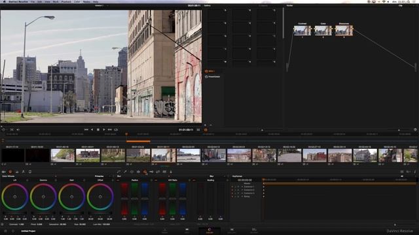Image resolution: width=419 pixels, height=235 pixels.
Task: Toggle the H/V Ratio channel link
Action: click(156, 180)
